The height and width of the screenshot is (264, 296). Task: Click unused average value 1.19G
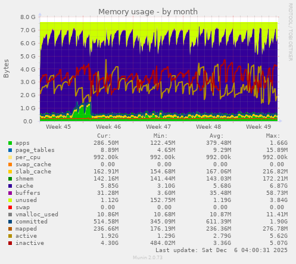point(222,200)
